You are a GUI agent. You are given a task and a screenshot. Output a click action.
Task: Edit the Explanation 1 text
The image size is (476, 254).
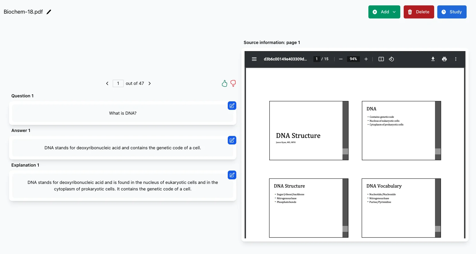232,175
